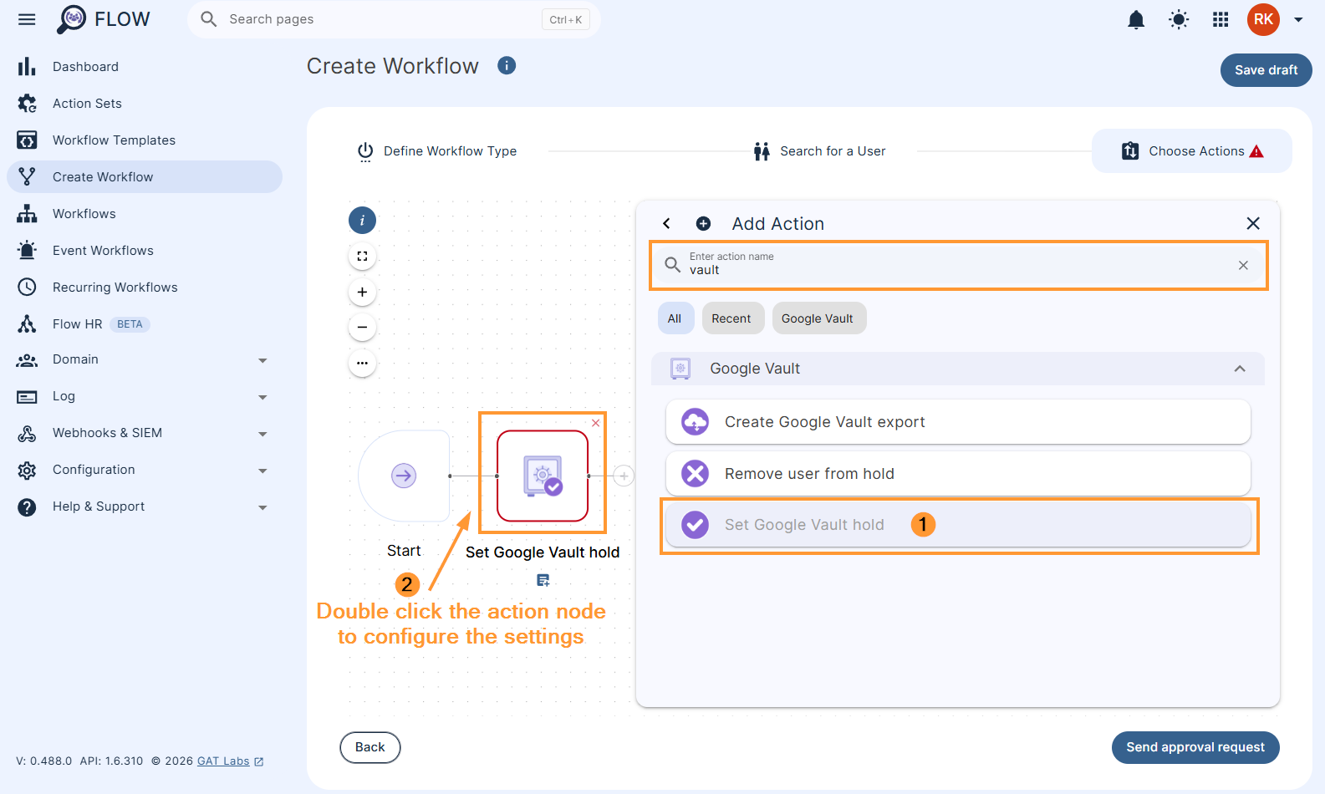
Task: Select Create Workflow in sidebar
Action: pyautogui.click(x=145, y=177)
